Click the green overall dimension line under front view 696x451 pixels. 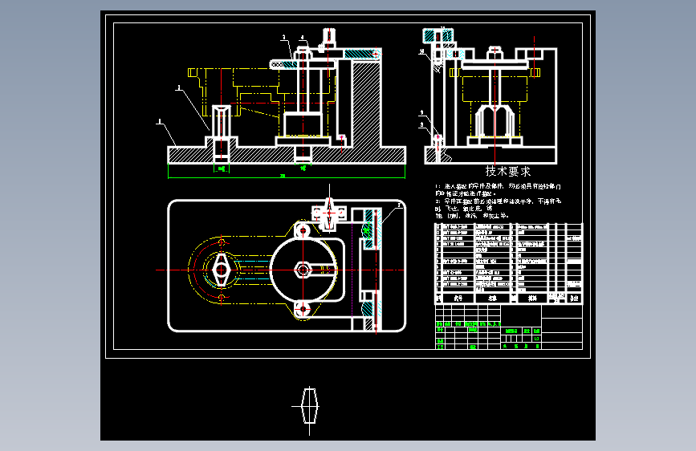pyautogui.click(x=287, y=177)
